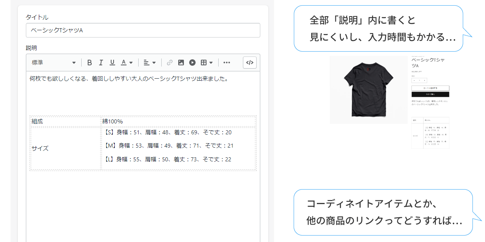Image resolution: width=485 pixels, height=242 pixels.
Task: Open the text alignment dropdown
Action: tap(150, 63)
